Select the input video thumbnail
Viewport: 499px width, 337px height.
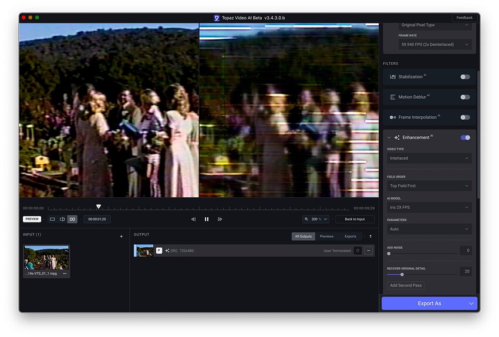point(46,258)
